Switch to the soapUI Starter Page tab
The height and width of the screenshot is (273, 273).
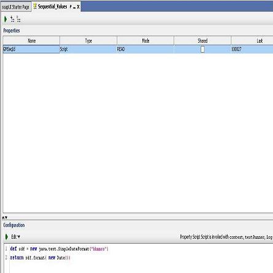click(16, 7)
